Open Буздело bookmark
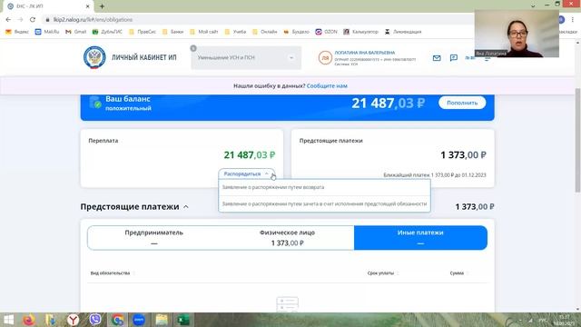The image size is (581, 327). point(296,32)
